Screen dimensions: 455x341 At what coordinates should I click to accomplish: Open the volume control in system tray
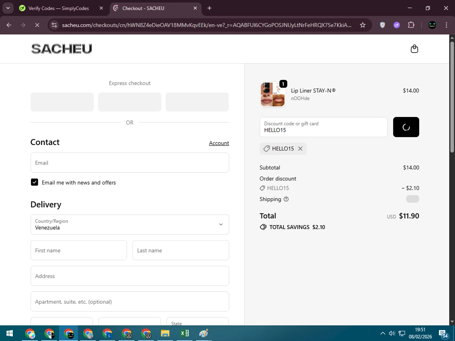pos(392,333)
